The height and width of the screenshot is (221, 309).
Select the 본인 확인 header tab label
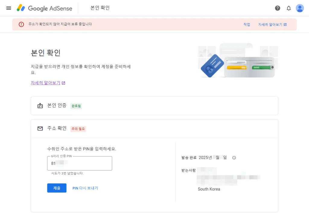[100, 8]
